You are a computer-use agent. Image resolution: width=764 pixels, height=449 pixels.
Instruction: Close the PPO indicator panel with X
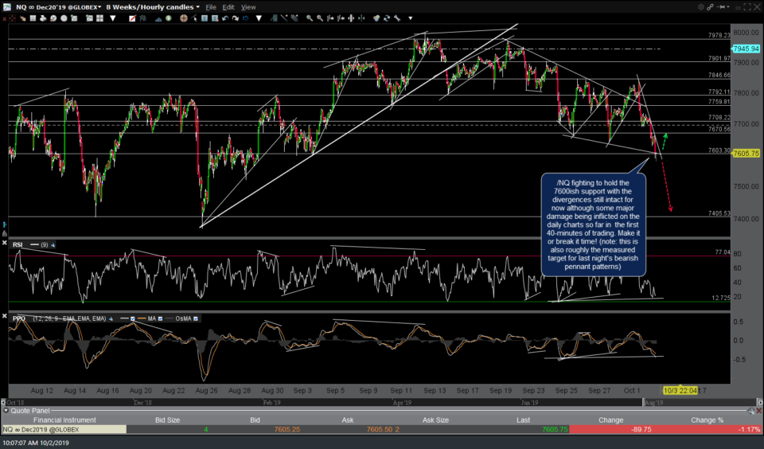pyautogui.click(x=5, y=316)
